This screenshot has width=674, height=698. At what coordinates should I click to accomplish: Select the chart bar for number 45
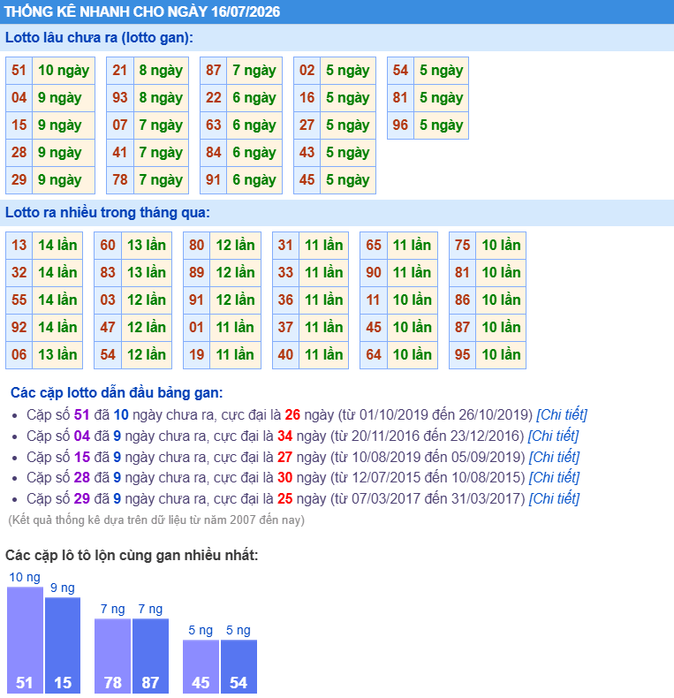click(201, 666)
